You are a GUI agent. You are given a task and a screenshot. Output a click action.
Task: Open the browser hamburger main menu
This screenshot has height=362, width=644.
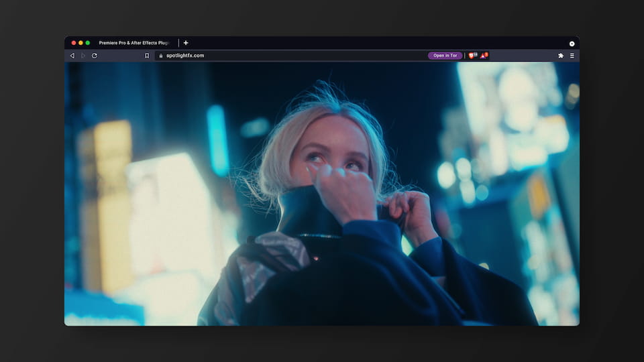tap(572, 56)
